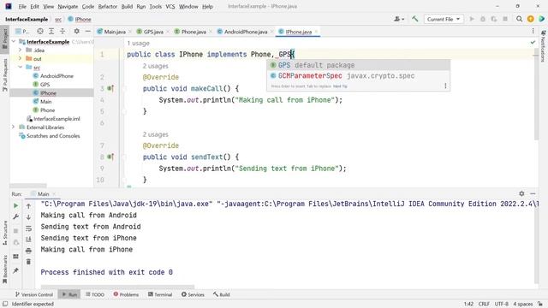Hide the Project panel with minus icon
This screenshot has height=308, width=548.
[87, 31]
